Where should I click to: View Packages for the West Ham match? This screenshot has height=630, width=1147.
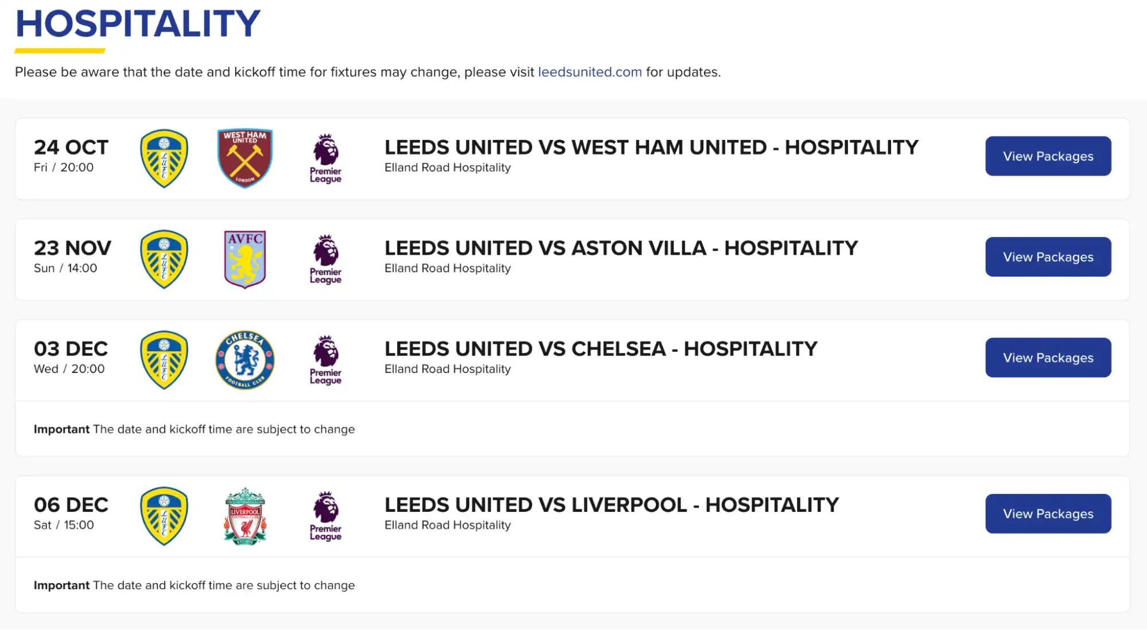coord(1048,156)
